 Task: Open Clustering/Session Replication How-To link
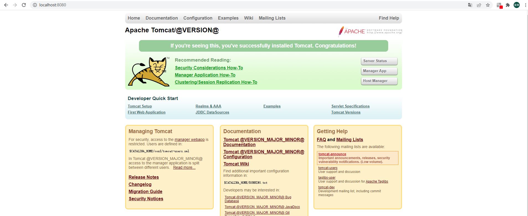[216, 82]
